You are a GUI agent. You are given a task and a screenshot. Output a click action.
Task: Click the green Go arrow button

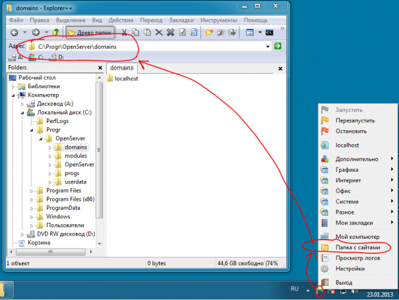pyautogui.click(x=278, y=46)
